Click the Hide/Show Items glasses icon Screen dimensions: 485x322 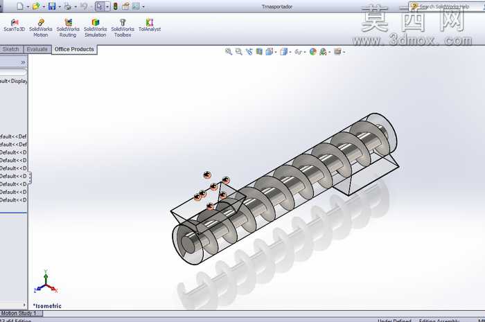298,52
